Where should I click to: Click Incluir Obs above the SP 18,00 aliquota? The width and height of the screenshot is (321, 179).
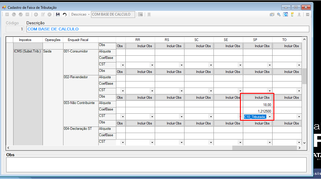[x=258, y=98]
